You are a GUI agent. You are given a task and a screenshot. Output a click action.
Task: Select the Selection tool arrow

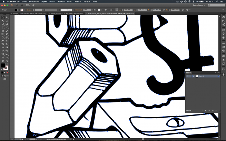(x=2, y=17)
